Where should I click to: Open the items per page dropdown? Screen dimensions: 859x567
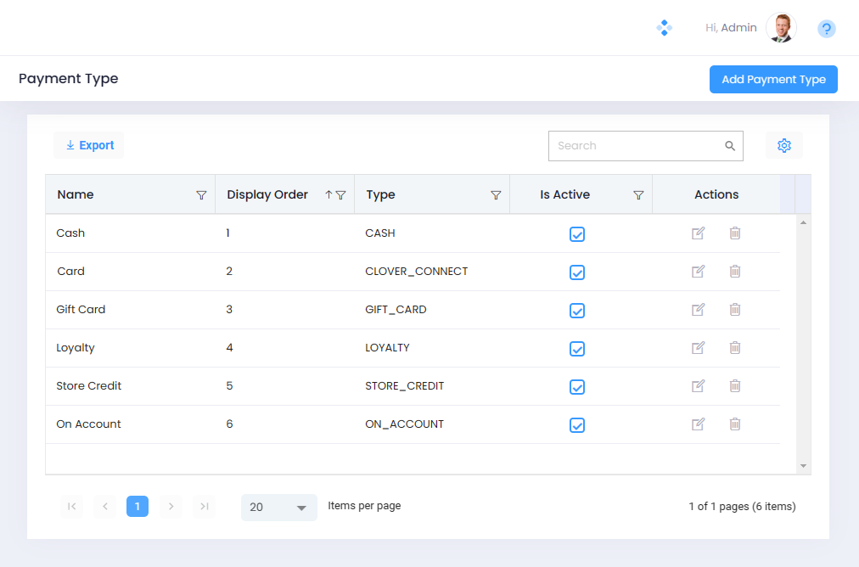click(x=278, y=508)
